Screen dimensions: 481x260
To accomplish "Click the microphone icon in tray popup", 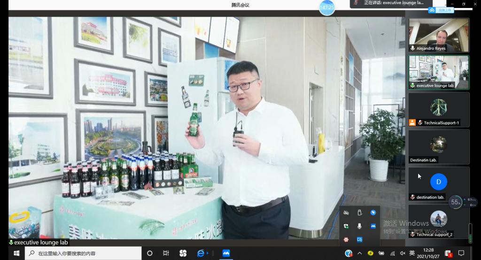I will pyautogui.click(x=359, y=226).
